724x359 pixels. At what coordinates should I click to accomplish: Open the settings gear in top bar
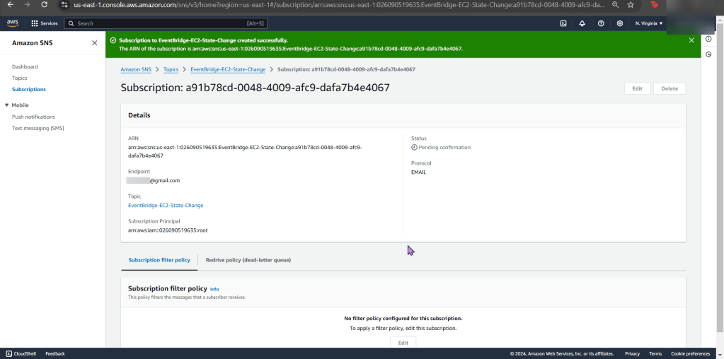(620, 23)
